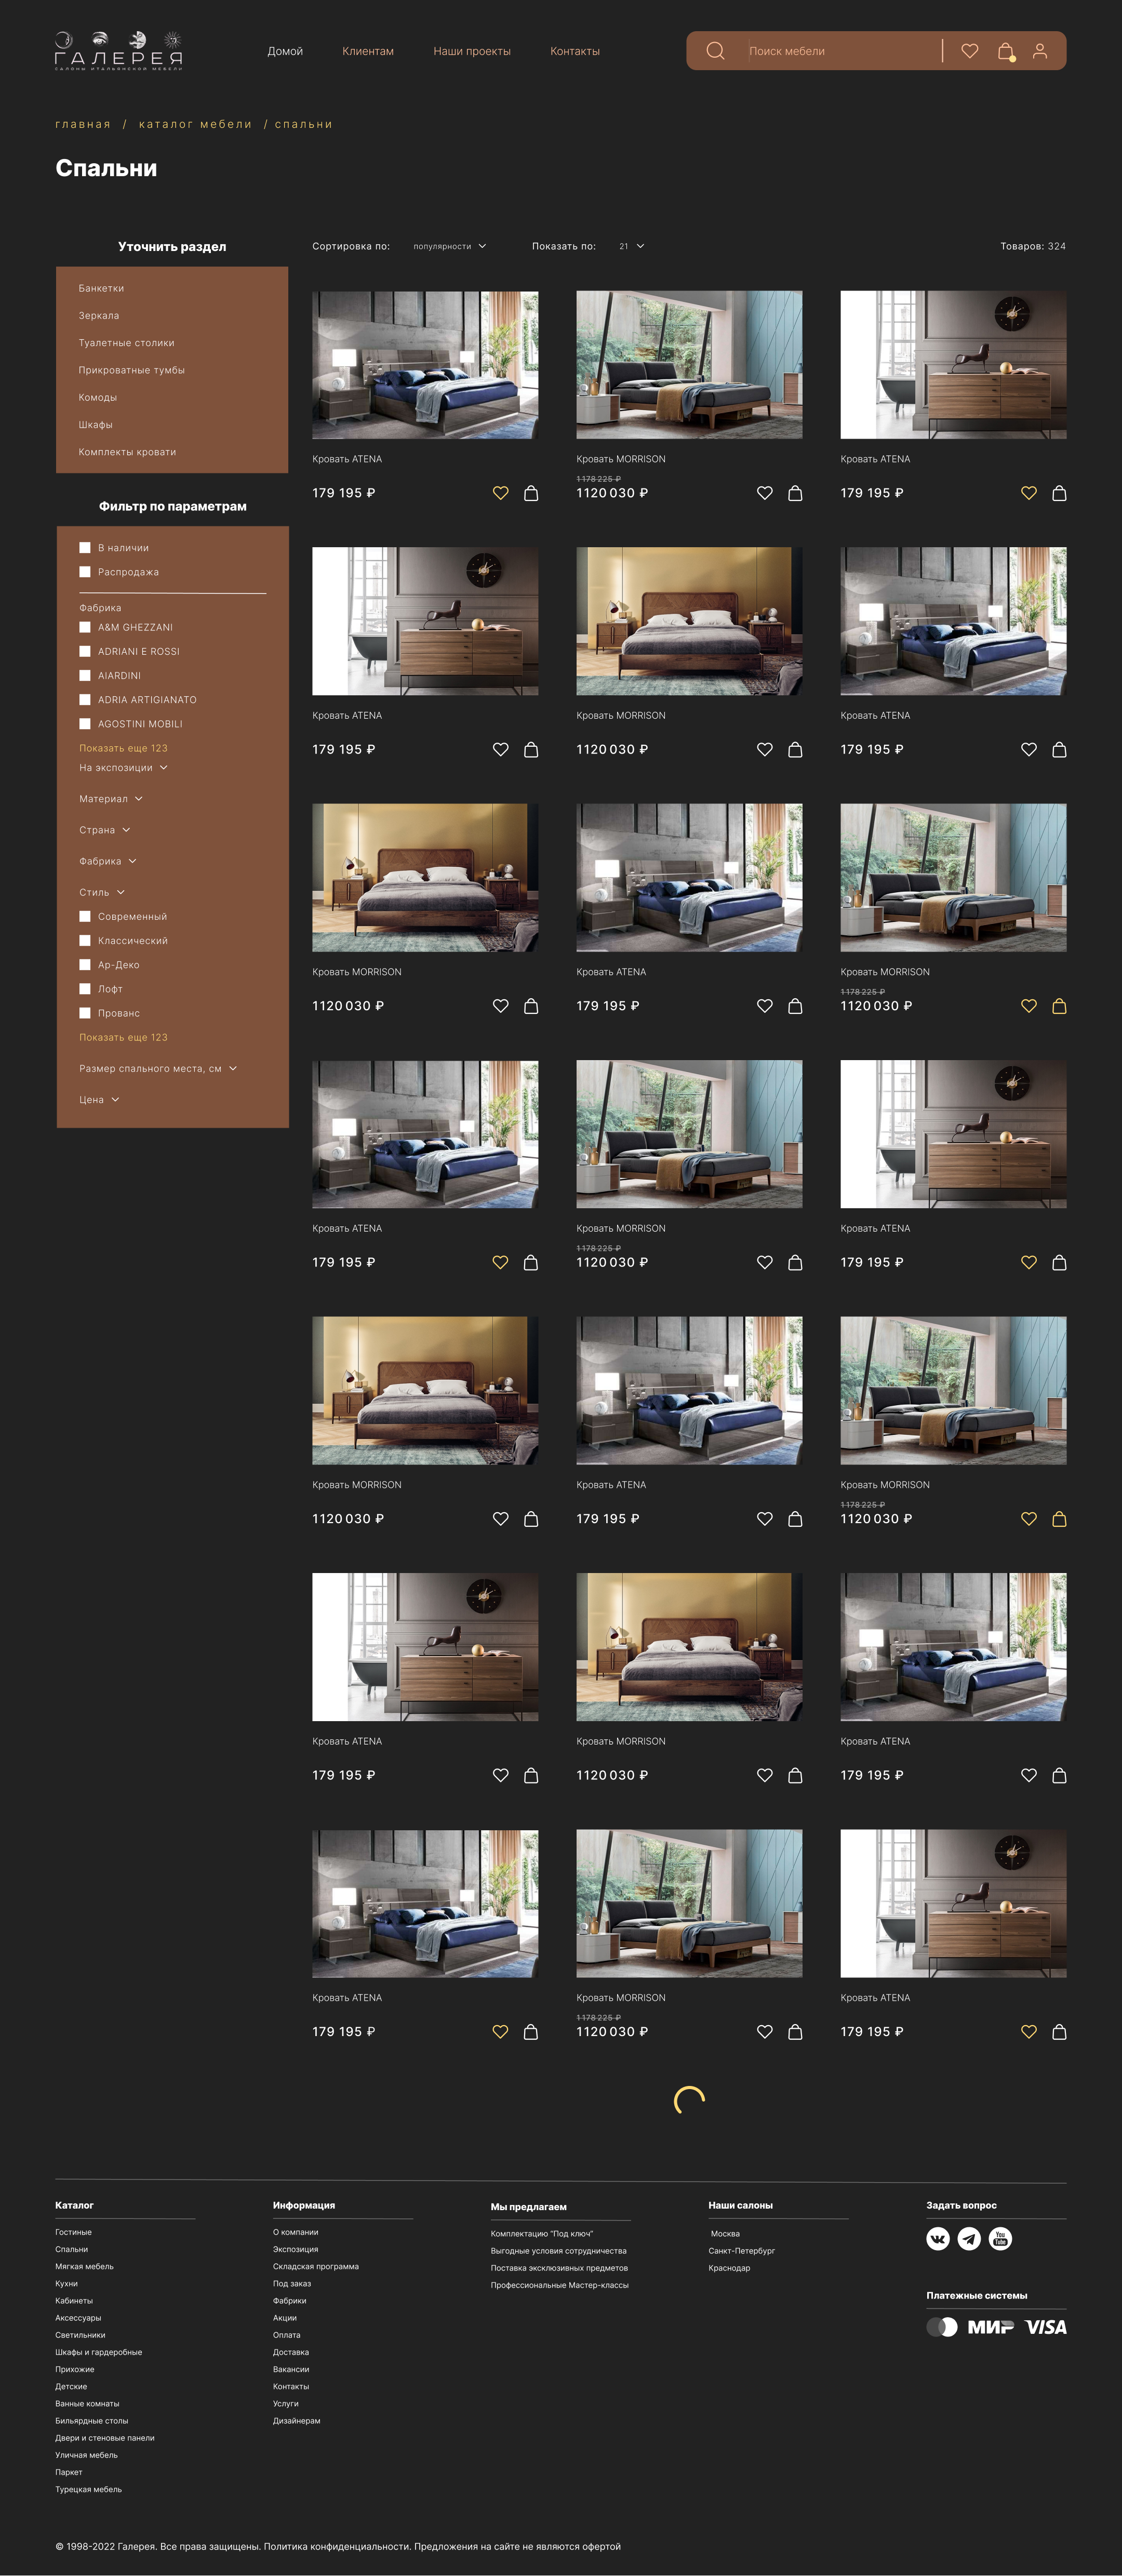Open the first Кровать ATENA product image

[x=425, y=365]
